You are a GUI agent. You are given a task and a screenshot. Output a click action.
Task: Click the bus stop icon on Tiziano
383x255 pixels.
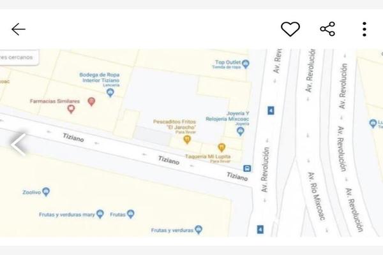[247, 168]
